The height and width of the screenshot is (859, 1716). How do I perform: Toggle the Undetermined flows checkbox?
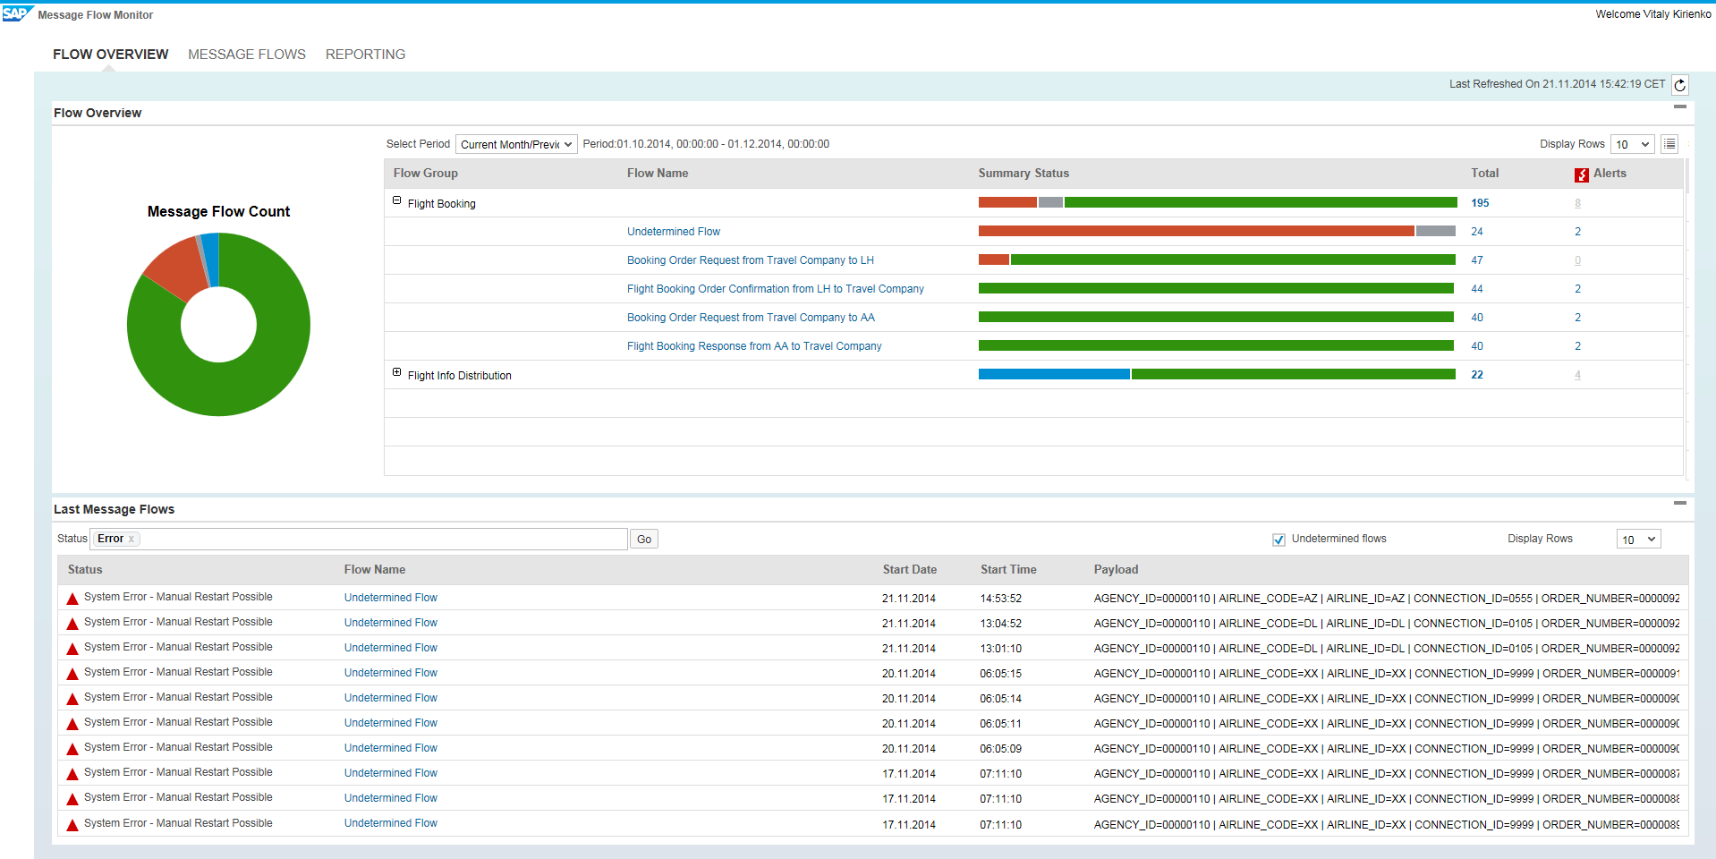point(1279,540)
